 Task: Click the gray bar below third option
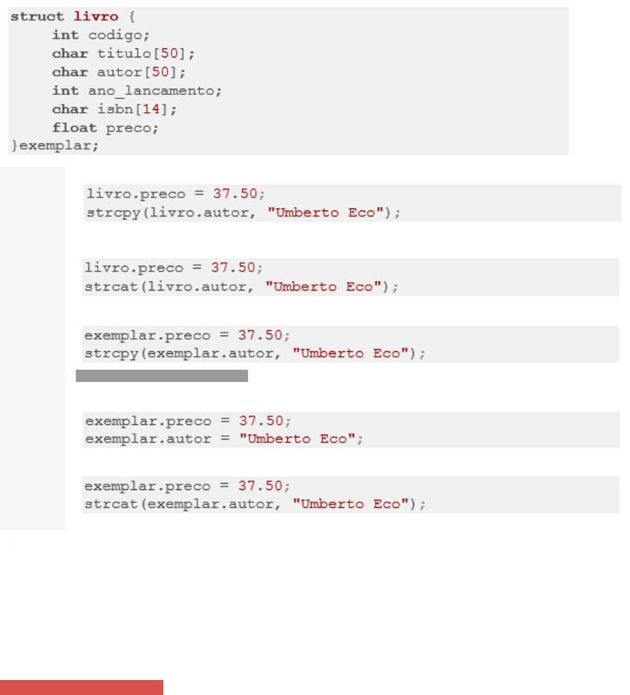tap(162, 376)
